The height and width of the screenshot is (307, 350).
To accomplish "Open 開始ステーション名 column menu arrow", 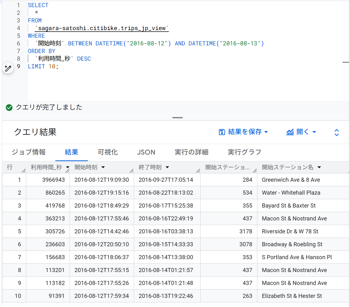I will pyautogui.click(x=319, y=167).
